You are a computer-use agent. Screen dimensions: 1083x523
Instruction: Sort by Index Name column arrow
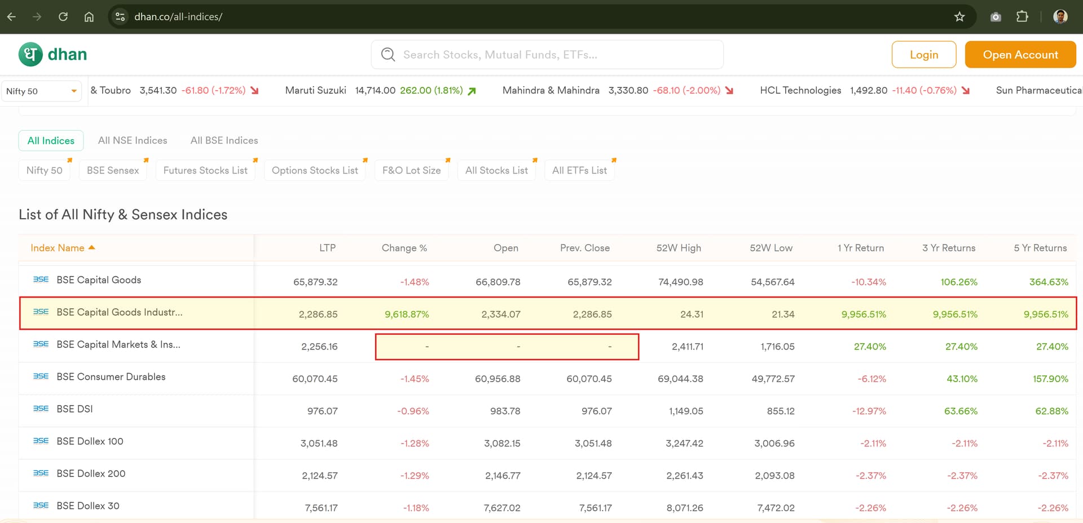point(92,248)
